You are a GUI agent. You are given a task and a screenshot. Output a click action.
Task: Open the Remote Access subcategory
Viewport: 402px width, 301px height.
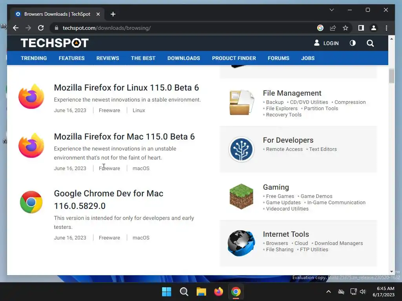284,149
